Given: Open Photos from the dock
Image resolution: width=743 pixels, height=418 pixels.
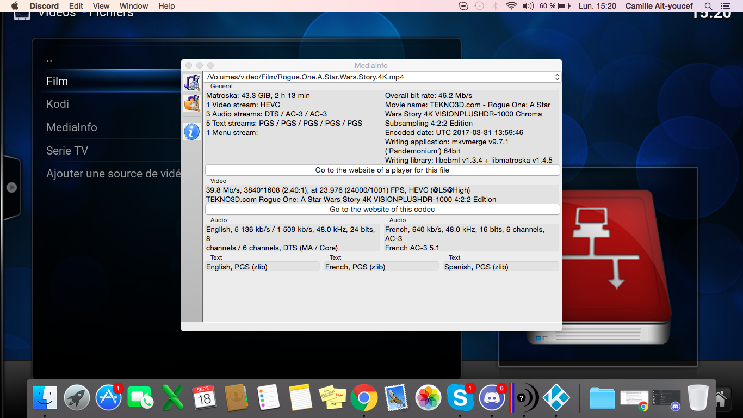Looking at the screenshot, I should (428, 398).
